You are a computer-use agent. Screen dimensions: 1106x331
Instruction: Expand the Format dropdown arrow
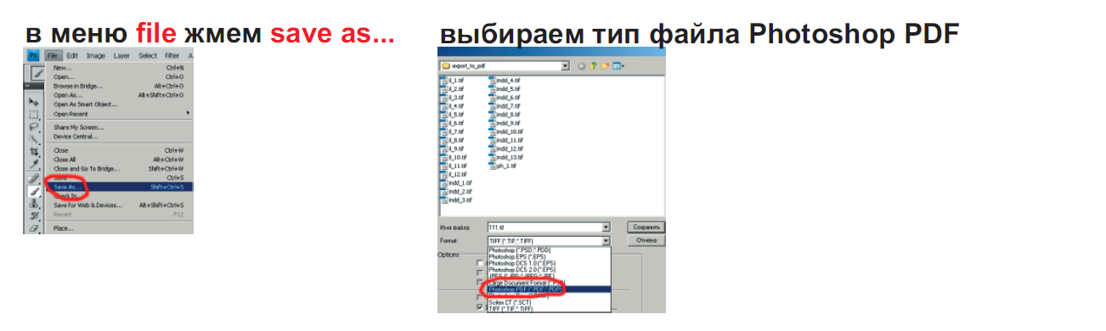606,241
